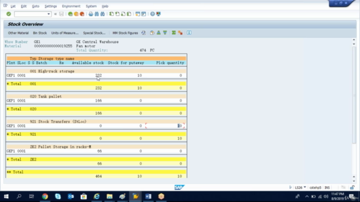Click the Special Stock... button

pyautogui.click(x=94, y=33)
